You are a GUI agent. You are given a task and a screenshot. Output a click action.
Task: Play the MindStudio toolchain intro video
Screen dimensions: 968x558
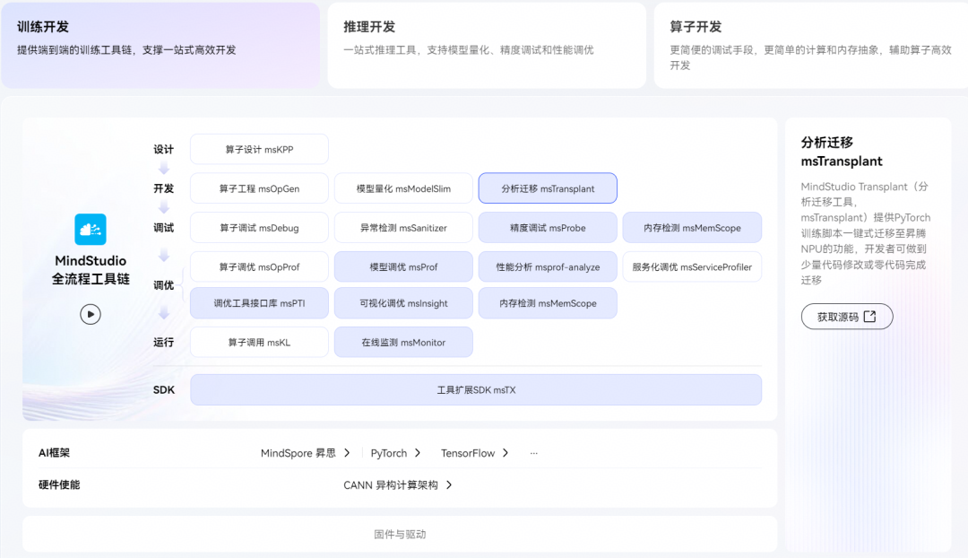[x=91, y=314]
